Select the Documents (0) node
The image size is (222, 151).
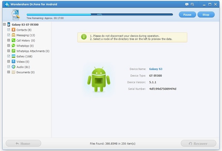(26, 72)
